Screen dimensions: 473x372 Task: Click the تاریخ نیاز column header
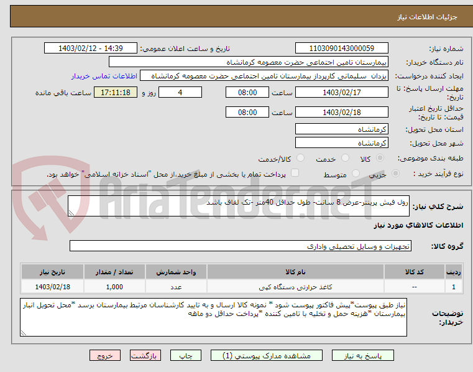tap(52, 272)
